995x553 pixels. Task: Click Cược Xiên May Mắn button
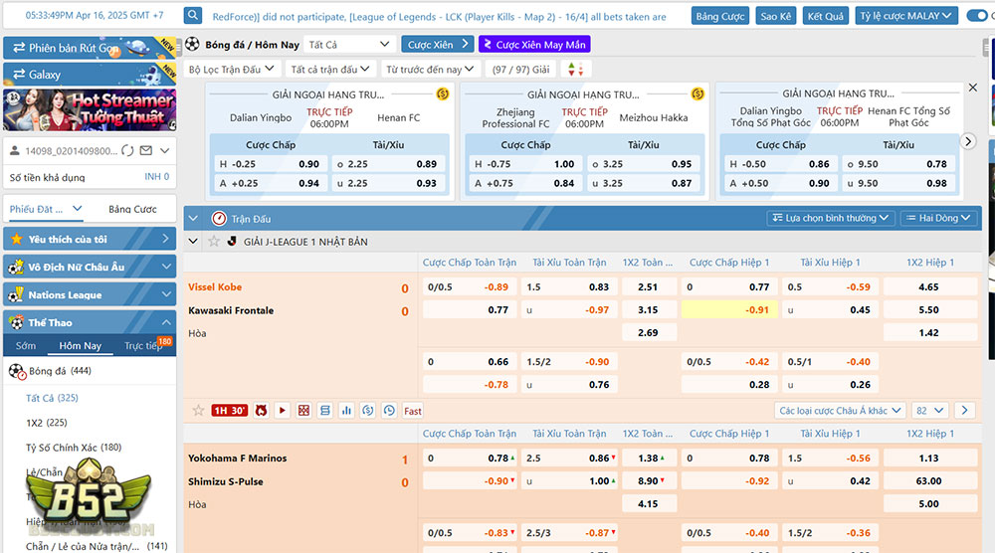[534, 45]
